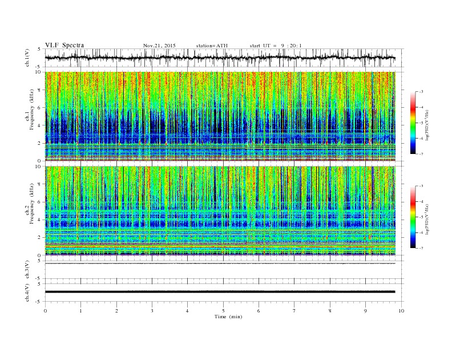Click the "4" kHz tick on ch.2 spectrogram axis

point(39,220)
